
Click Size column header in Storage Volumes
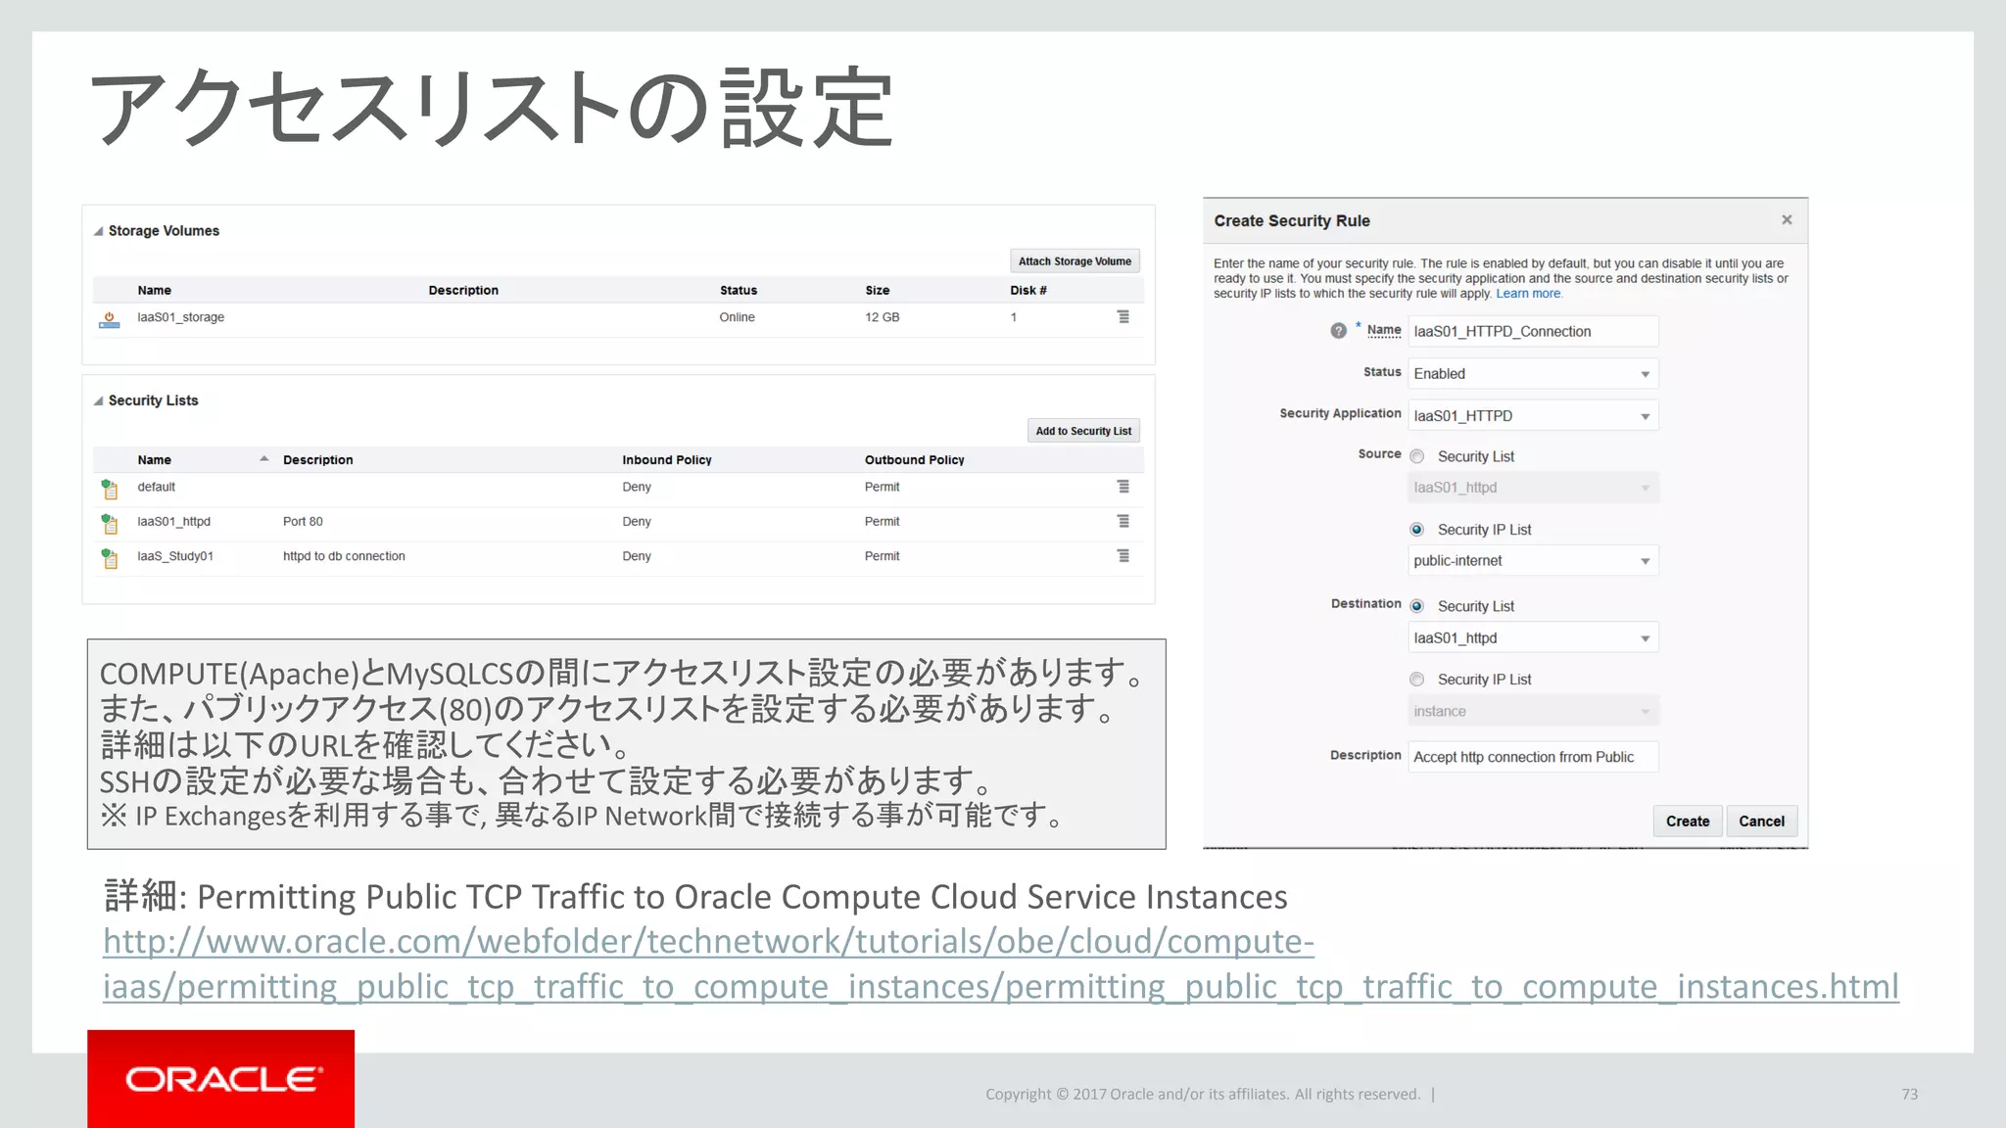tap(878, 290)
